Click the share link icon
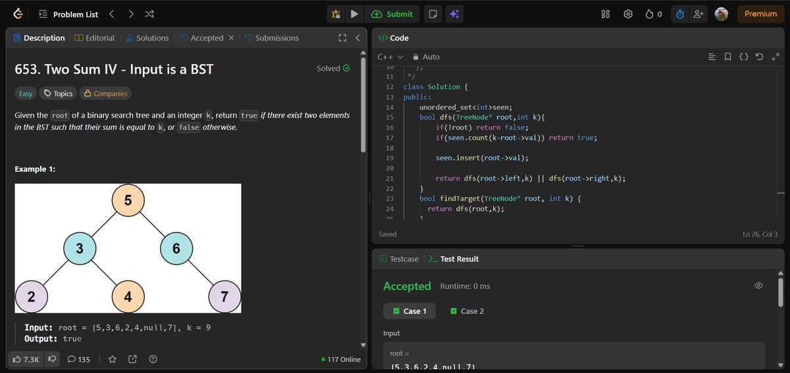 (132, 359)
